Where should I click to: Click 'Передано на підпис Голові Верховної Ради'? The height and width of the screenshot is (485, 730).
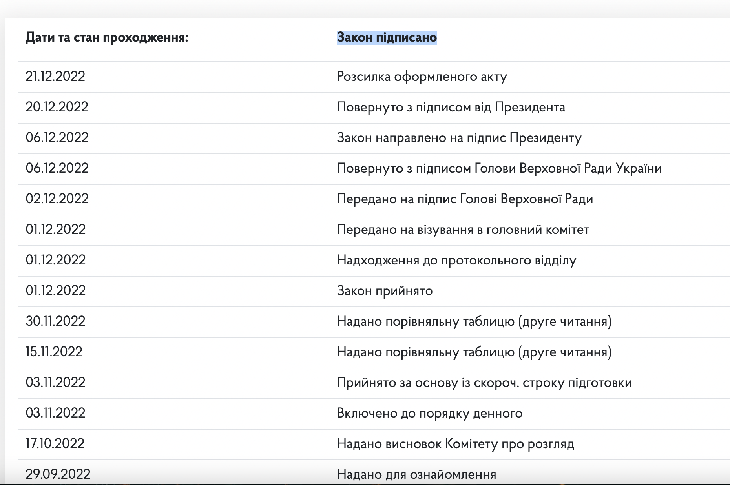click(x=465, y=199)
